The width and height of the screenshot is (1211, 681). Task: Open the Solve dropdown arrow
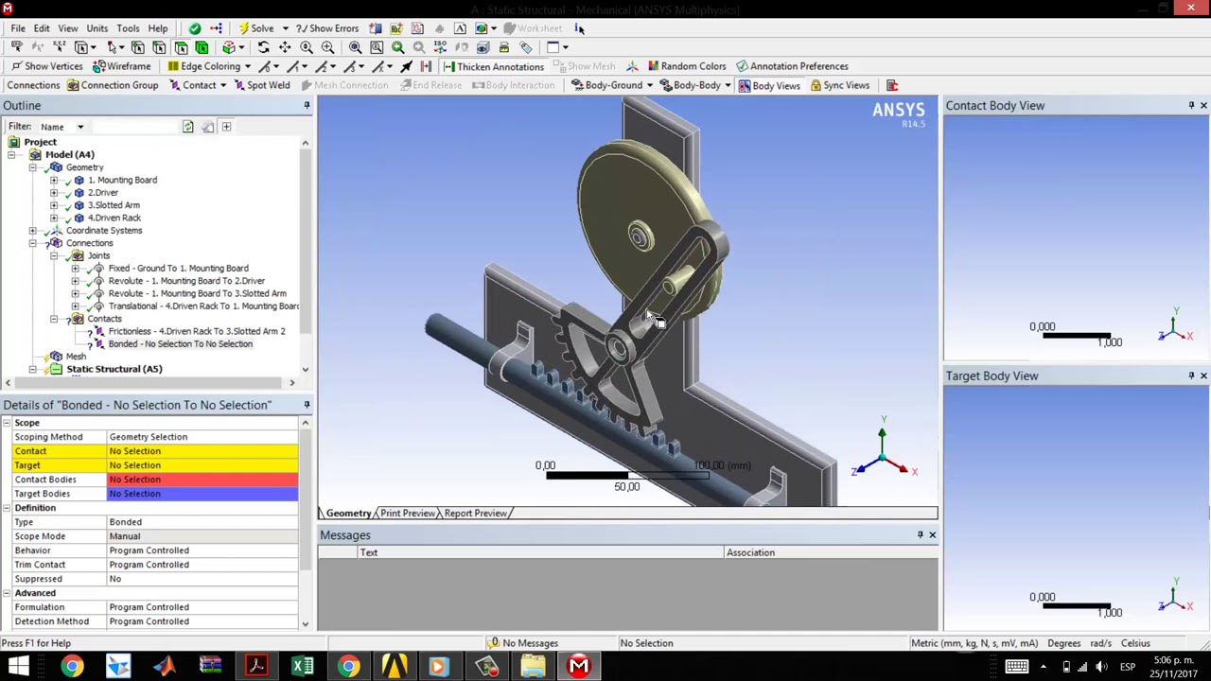[285, 28]
